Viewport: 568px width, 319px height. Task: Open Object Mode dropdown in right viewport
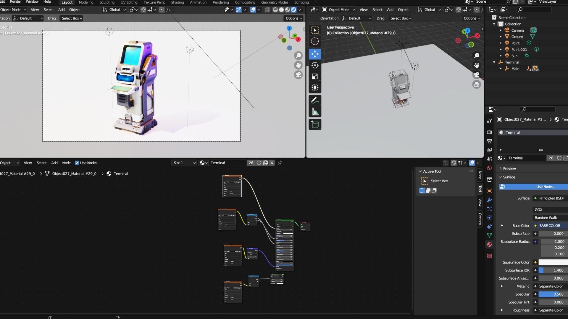click(338, 10)
